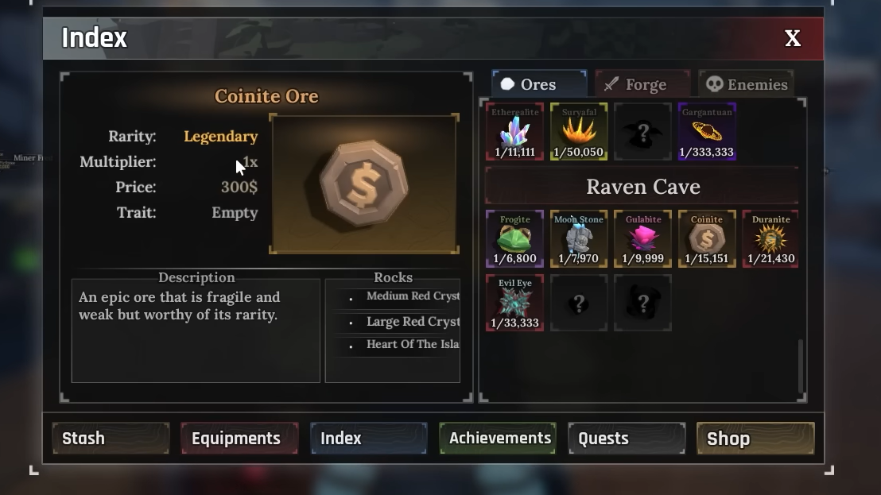Click the Coinite Ore preview image

point(364,184)
